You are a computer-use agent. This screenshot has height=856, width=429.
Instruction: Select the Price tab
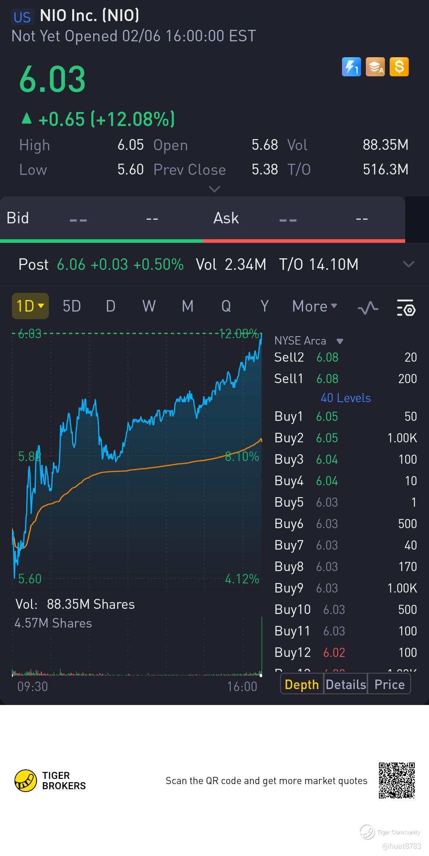coord(389,684)
